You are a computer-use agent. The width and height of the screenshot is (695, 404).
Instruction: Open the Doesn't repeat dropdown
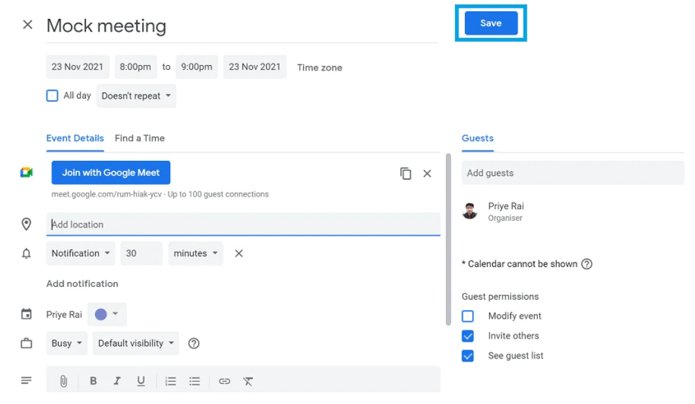coord(136,95)
